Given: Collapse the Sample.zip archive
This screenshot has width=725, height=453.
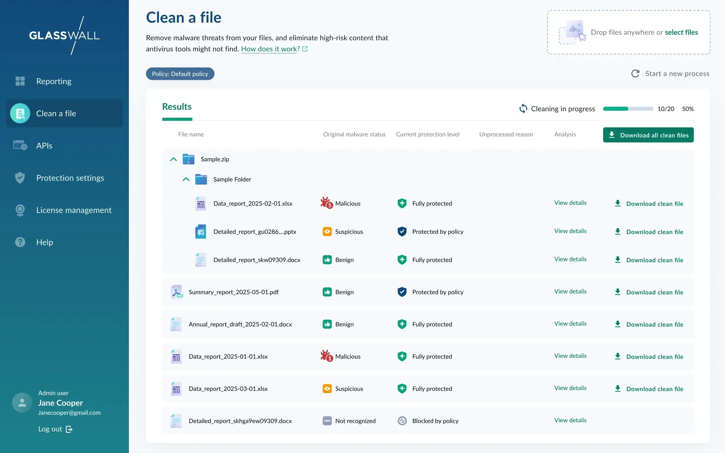Looking at the screenshot, I should point(173,159).
